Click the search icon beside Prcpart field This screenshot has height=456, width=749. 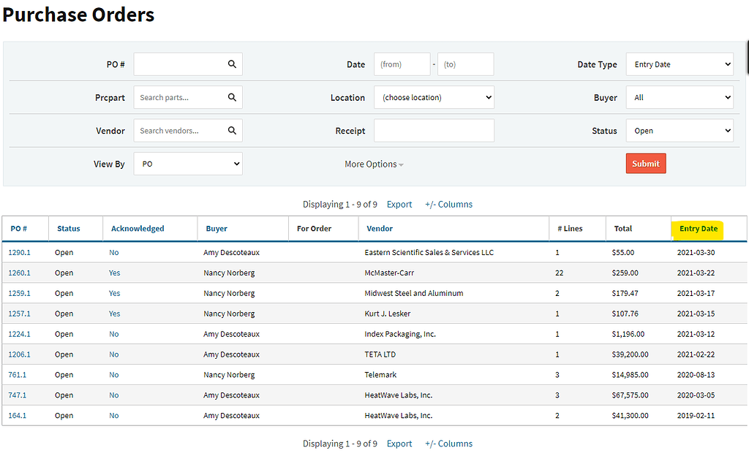pyautogui.click(x=232, y=96)
